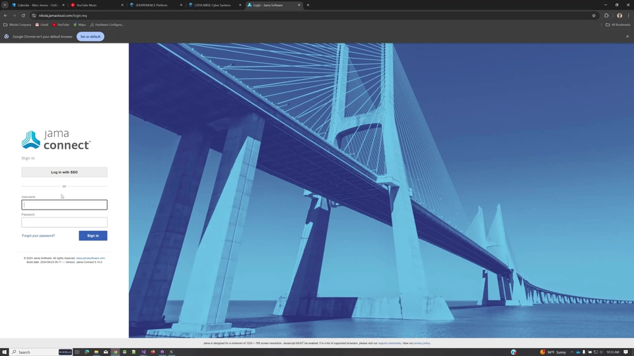Open the tab search dropdown arrow
The width and height of the screenshot is (634, 356).
pos(5,5)
